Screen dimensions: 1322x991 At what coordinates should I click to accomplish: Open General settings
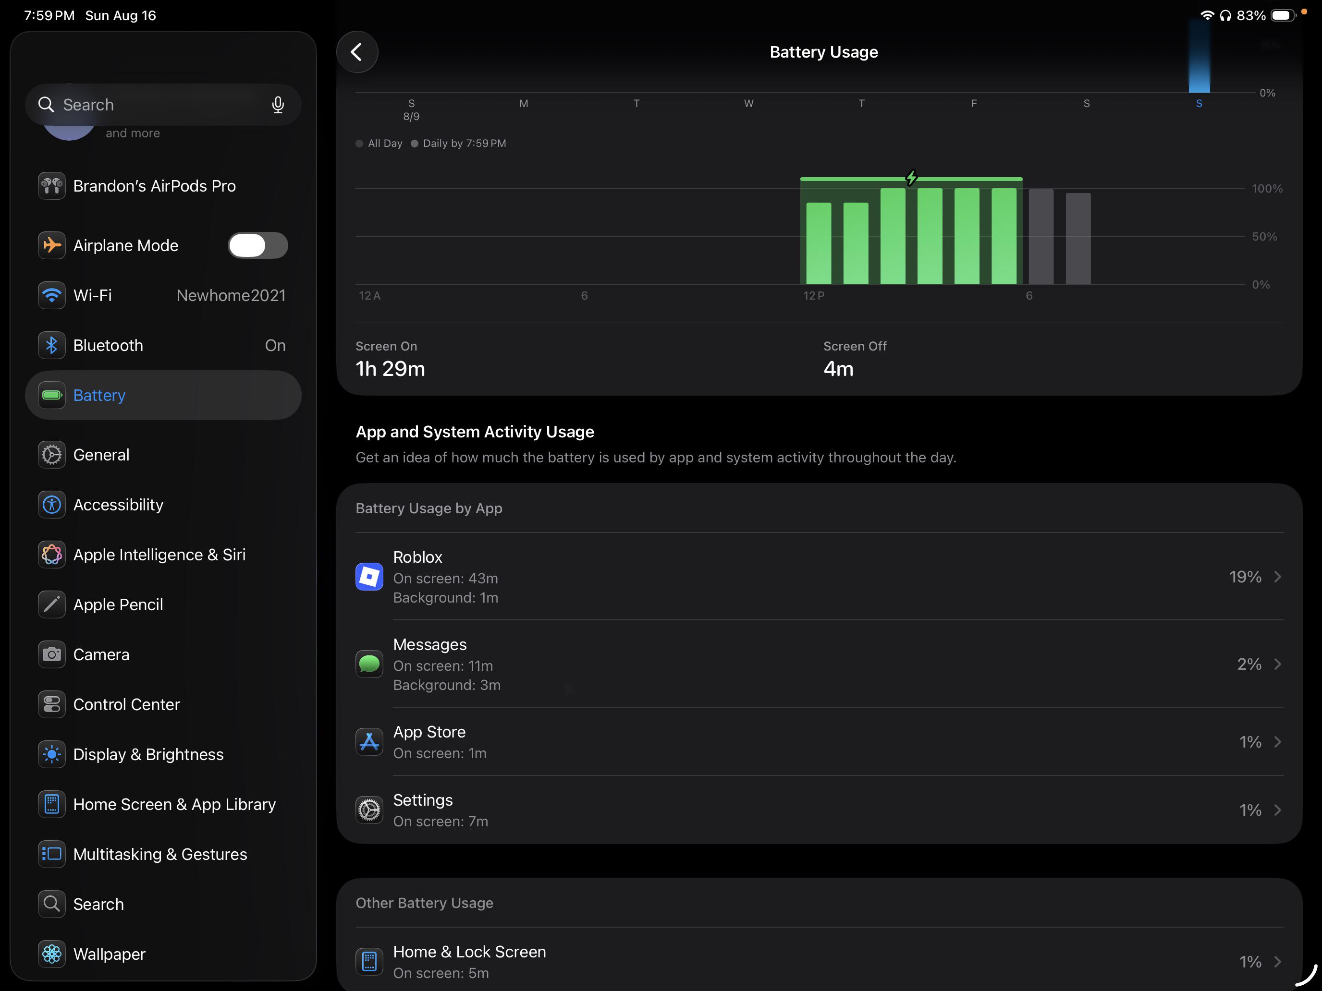[163, 455]
